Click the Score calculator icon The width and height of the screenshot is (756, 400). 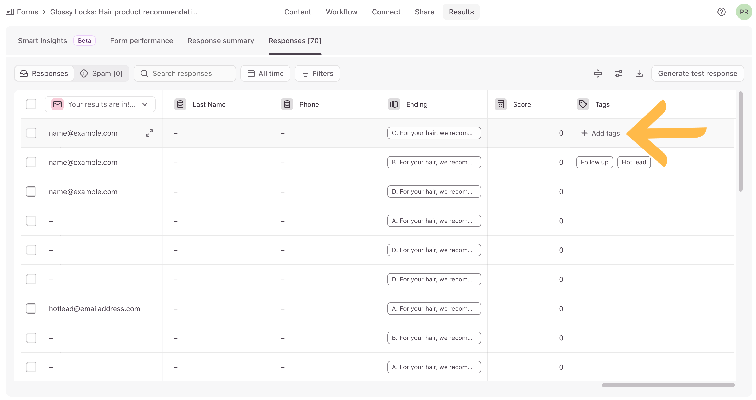point(501,104)
